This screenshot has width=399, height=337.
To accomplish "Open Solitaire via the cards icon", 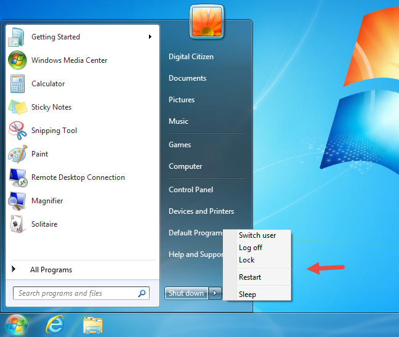I will pyautogui.click(x=17, y=224).
